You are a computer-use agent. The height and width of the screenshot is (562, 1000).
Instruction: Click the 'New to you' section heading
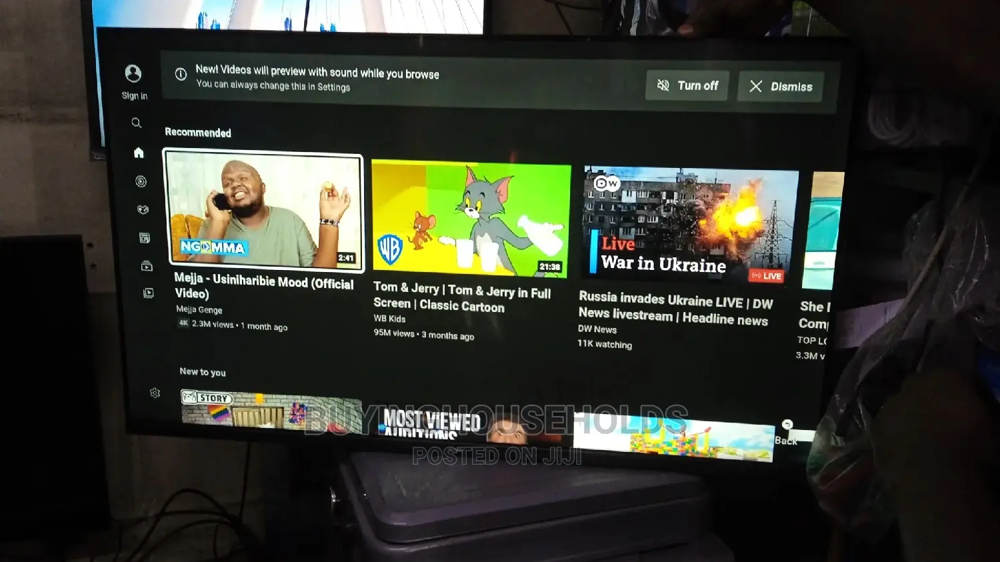click(203, 372)
